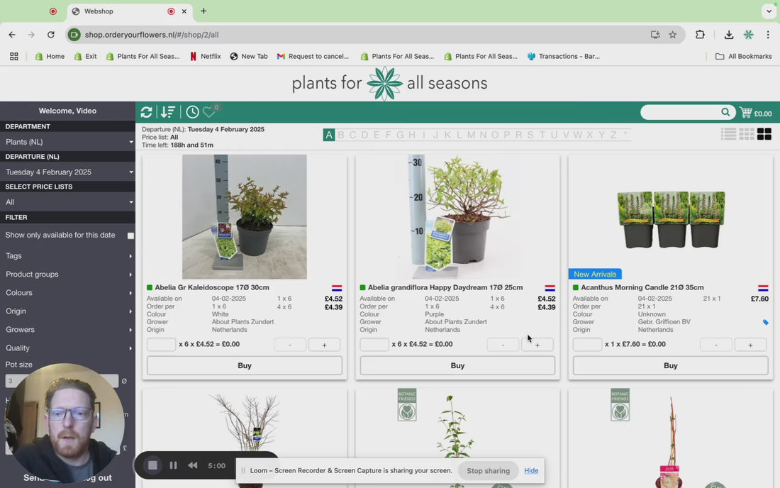The height and width of the screenshot is (488, 780).
Task: Expand the Product groups filter
Action: pyautogui.click(x=67, y=274)
